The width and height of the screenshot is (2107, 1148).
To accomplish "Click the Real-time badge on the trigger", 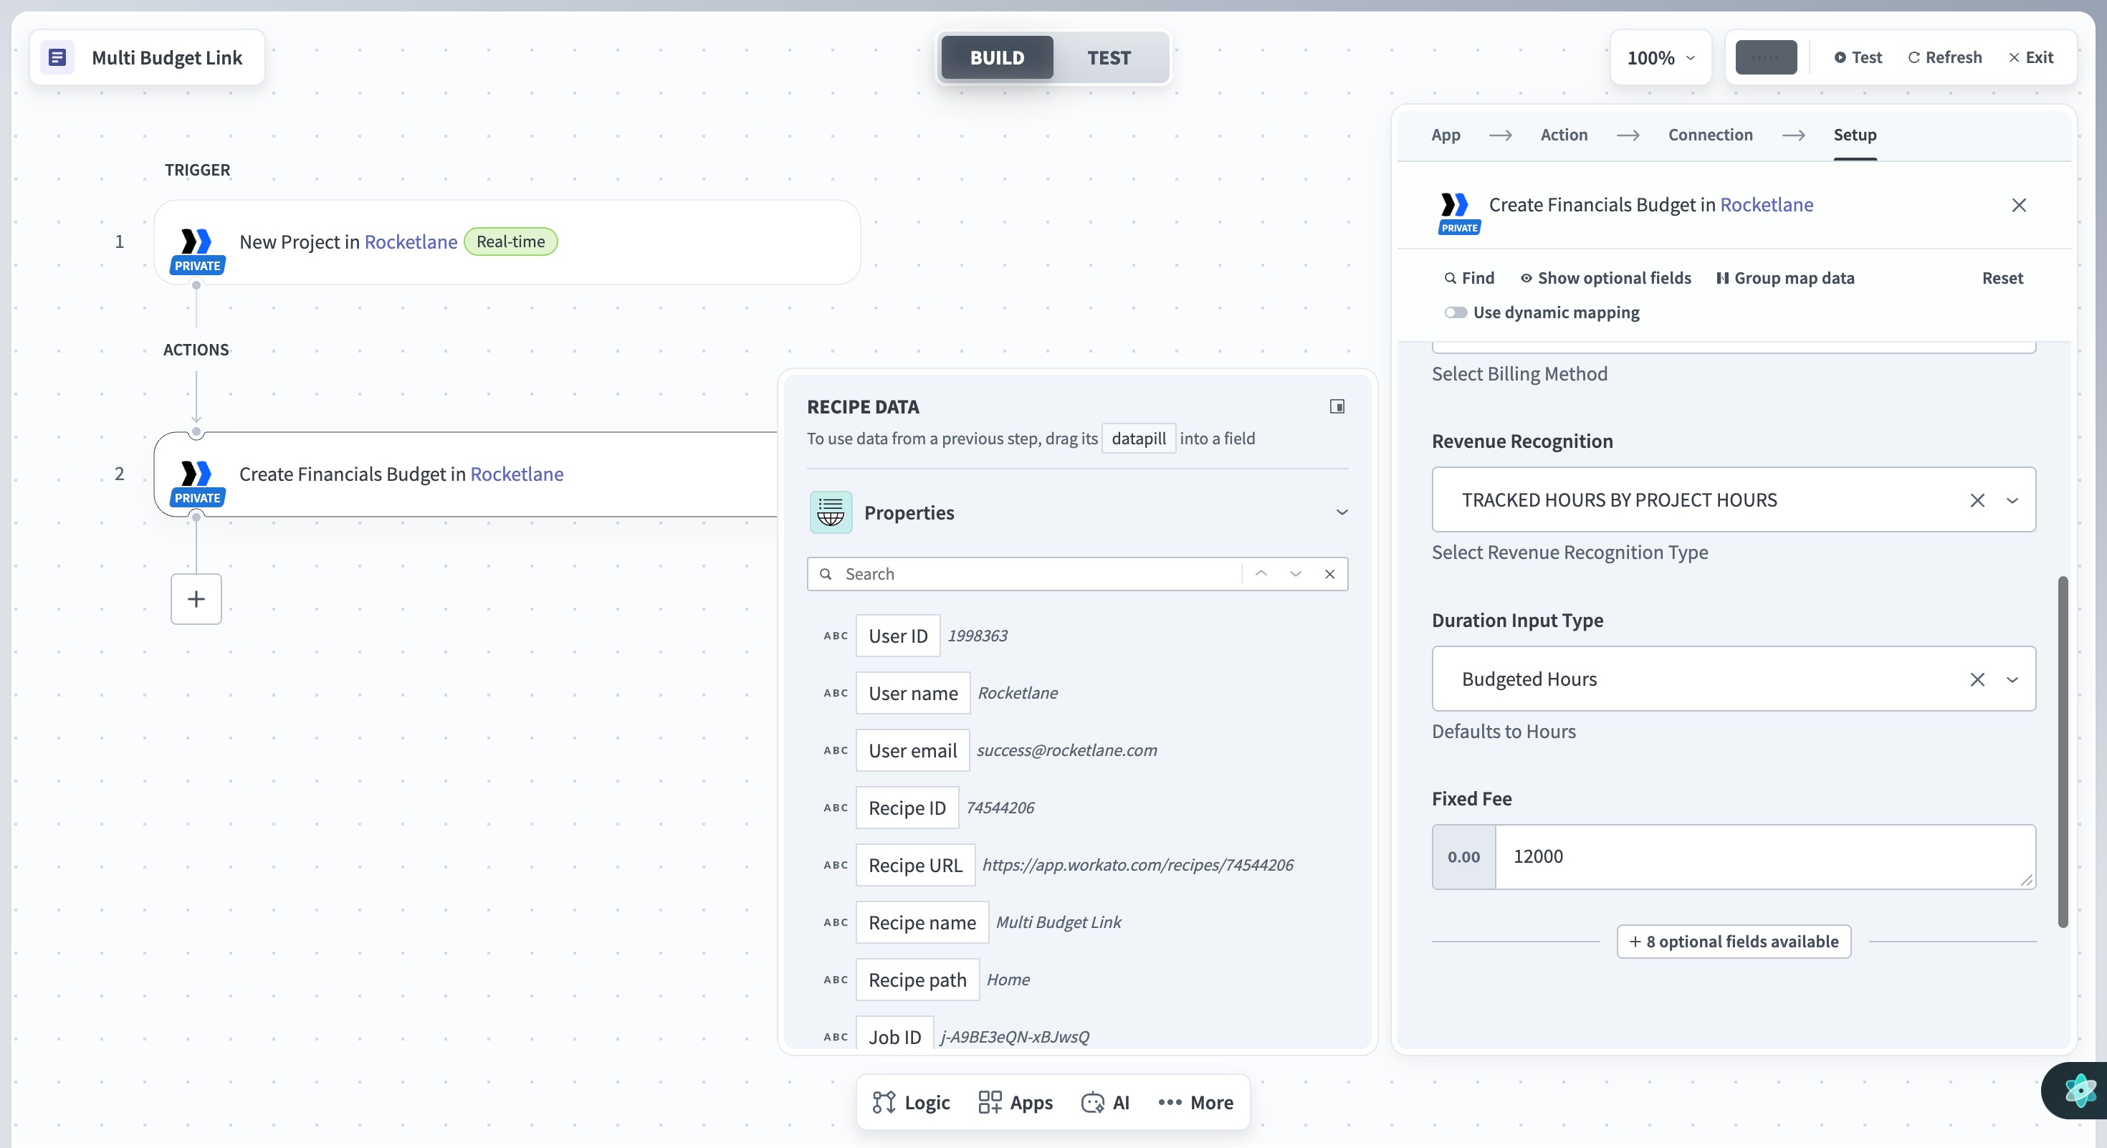I will tap(510, 241).
